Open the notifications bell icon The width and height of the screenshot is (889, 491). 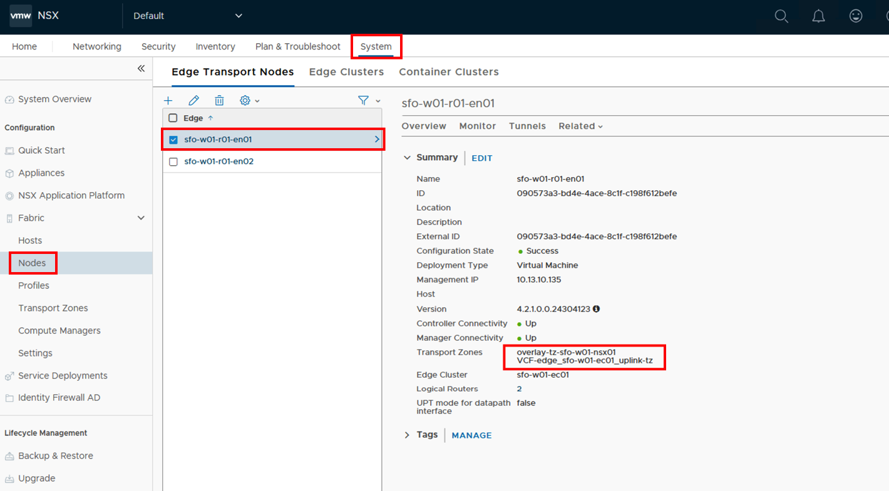coord(818,16)
